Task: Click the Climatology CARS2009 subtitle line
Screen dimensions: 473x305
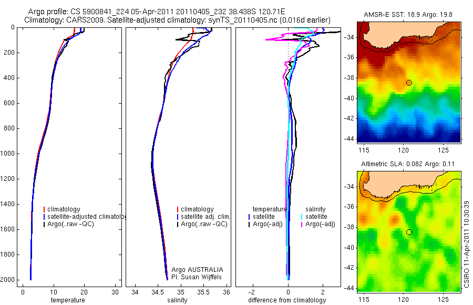Action: point(178,20)
